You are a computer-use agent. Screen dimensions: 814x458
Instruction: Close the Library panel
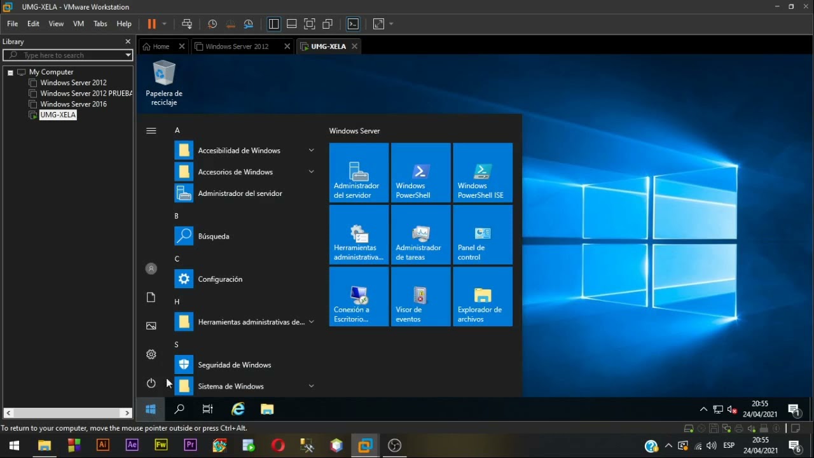coord(128,41)
